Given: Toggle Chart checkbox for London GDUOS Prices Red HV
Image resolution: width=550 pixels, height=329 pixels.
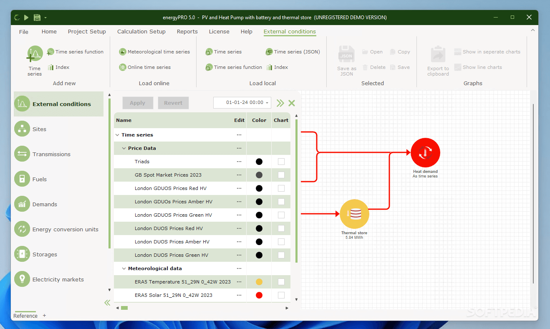Looking at the screenshot, I should (281, 188).
